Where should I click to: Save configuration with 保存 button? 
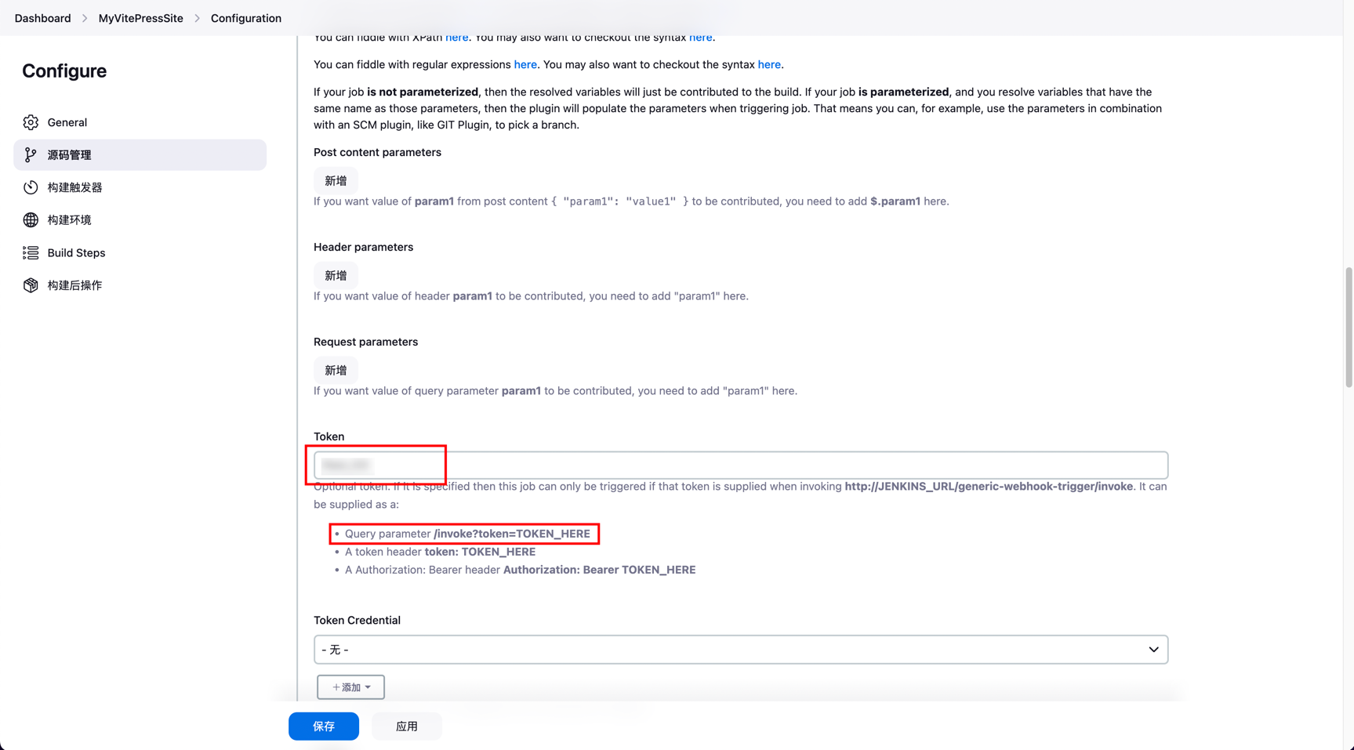pyautogui.click(x=323, y=726)
